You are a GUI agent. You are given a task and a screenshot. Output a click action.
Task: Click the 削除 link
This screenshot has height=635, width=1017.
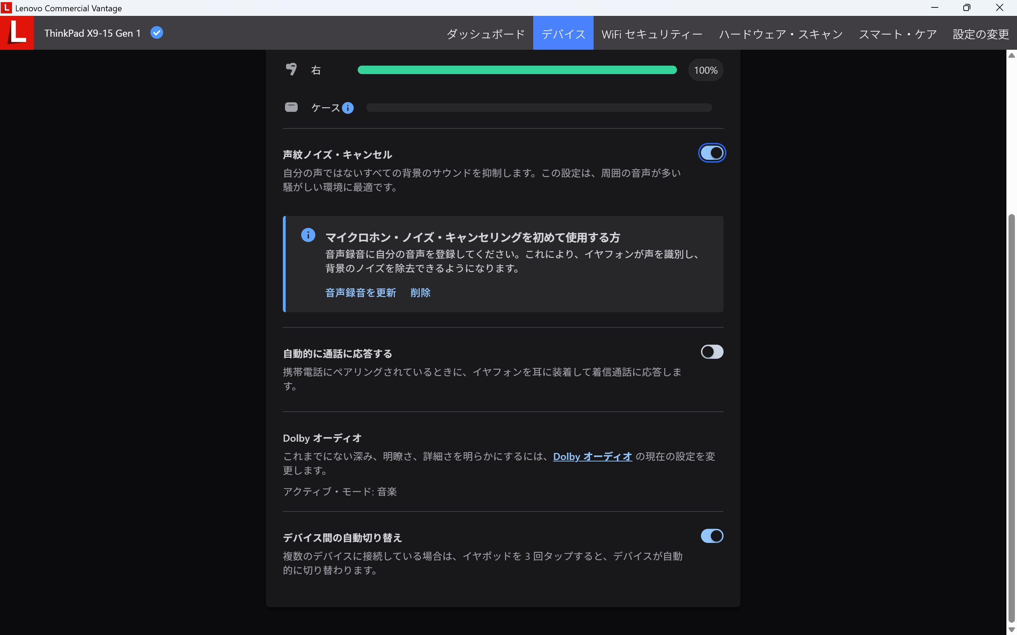(420, 293)
